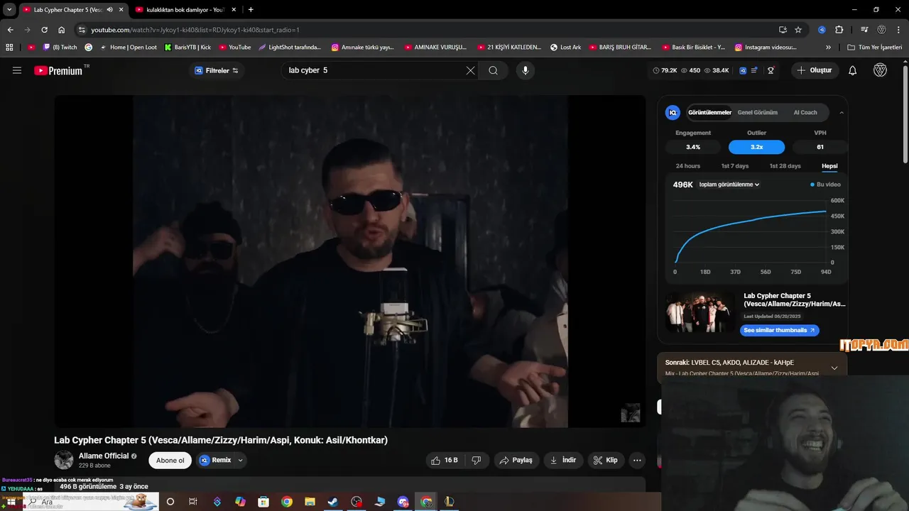This screenshot has width=909, height=511.
Task: Click the browser home button
Action: click(61, 30)
